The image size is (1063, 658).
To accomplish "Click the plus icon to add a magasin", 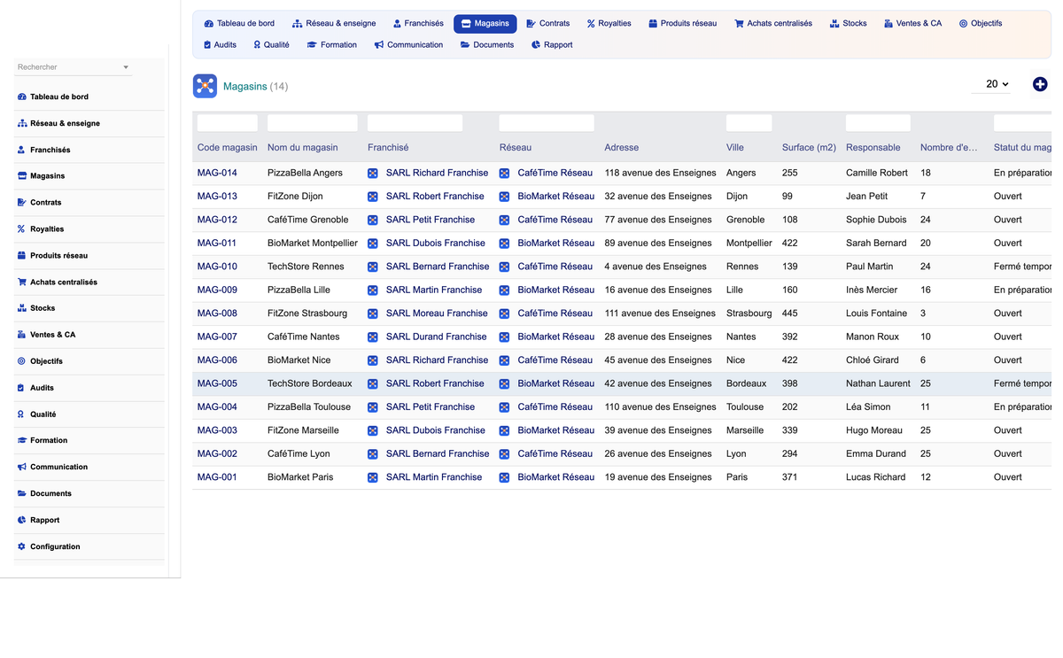I will (x=1040, y=84).
